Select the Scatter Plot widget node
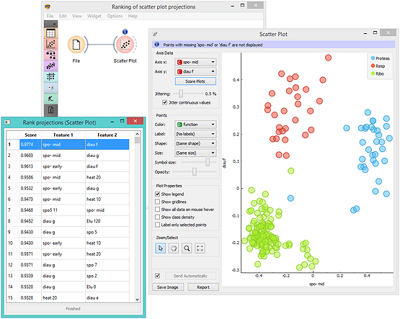This screenshot has height=319, width=400. click(x=125, y=45)
